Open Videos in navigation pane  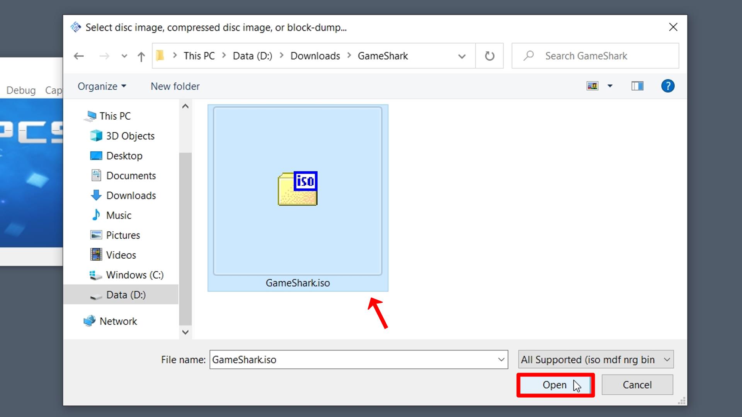(121, 255)
